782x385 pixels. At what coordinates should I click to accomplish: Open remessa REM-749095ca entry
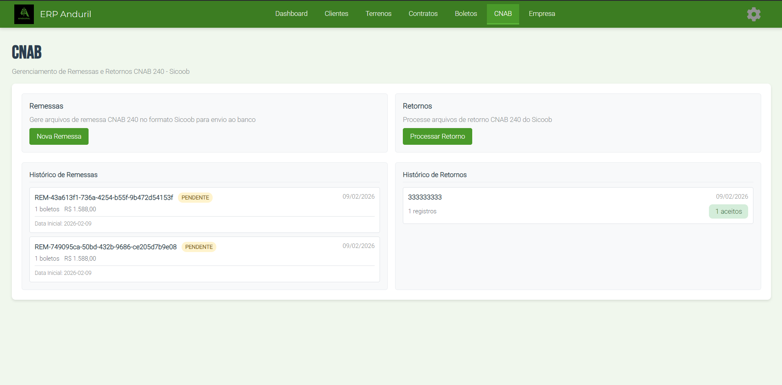click(x=105, y=247)
